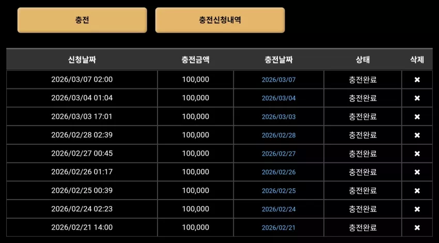Screen dimensions: 439x243
Task: Click the blue 2026/02/28 charge date
Action: click(278, 135)
